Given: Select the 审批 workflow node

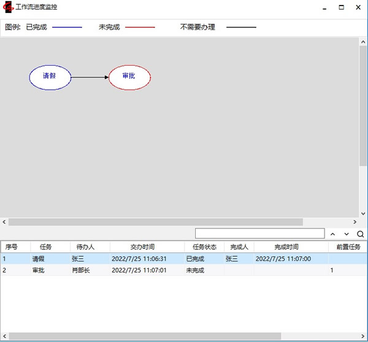Looking at the screenshot, I should (129, 77).
